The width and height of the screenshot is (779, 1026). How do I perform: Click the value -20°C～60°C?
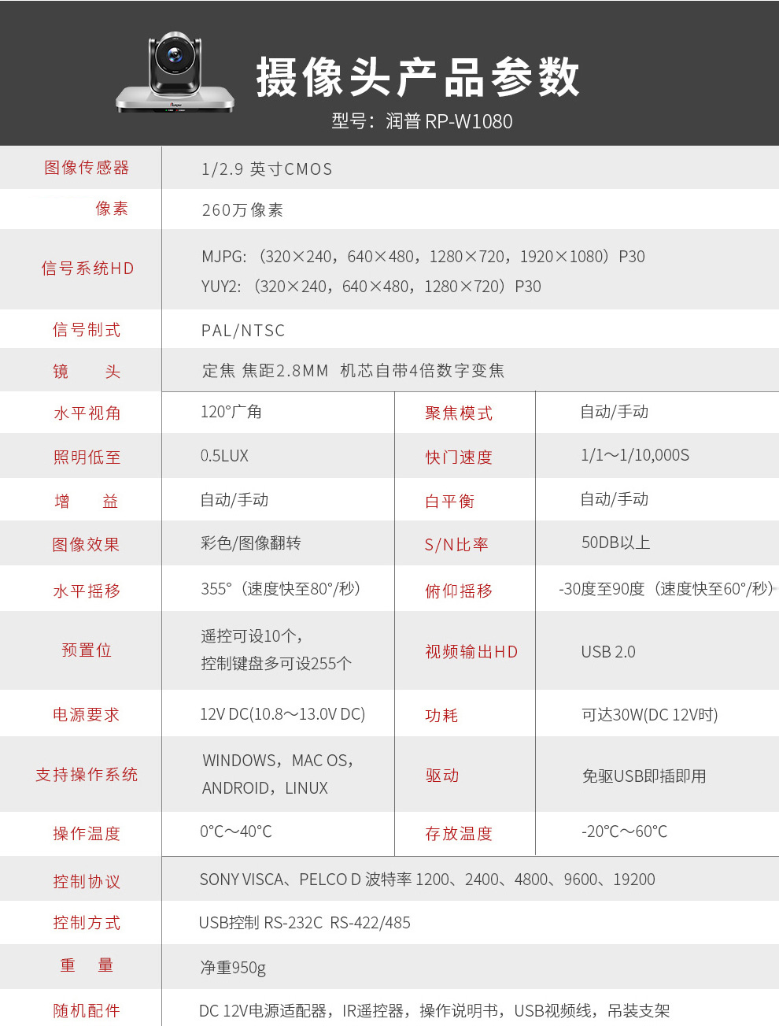point(624,832)
